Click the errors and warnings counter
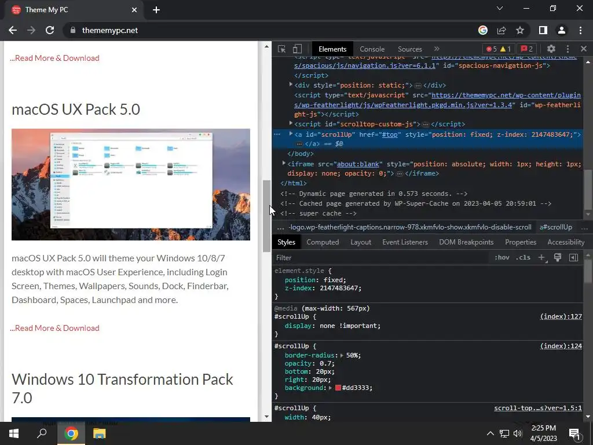This screenshot has width=593, height=445. [x=499, y=49]
